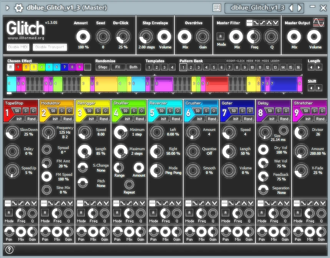Screen dimensions: 330x258
Task: Click the Disable MIDI button
Action: tap(18, 47)
